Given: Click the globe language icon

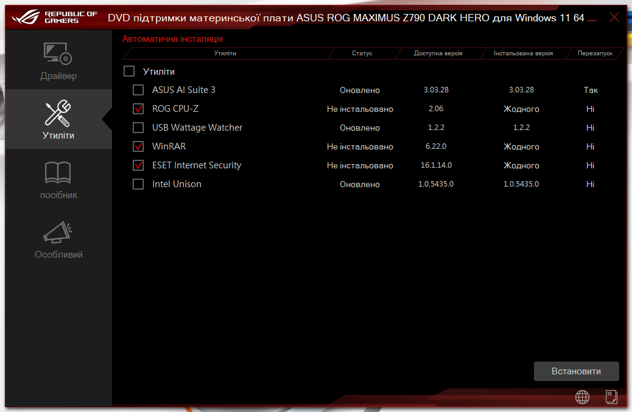Looking at the screenshot, I should coord(582,397).
